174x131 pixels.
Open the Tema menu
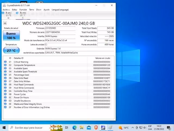click(32, 10)
